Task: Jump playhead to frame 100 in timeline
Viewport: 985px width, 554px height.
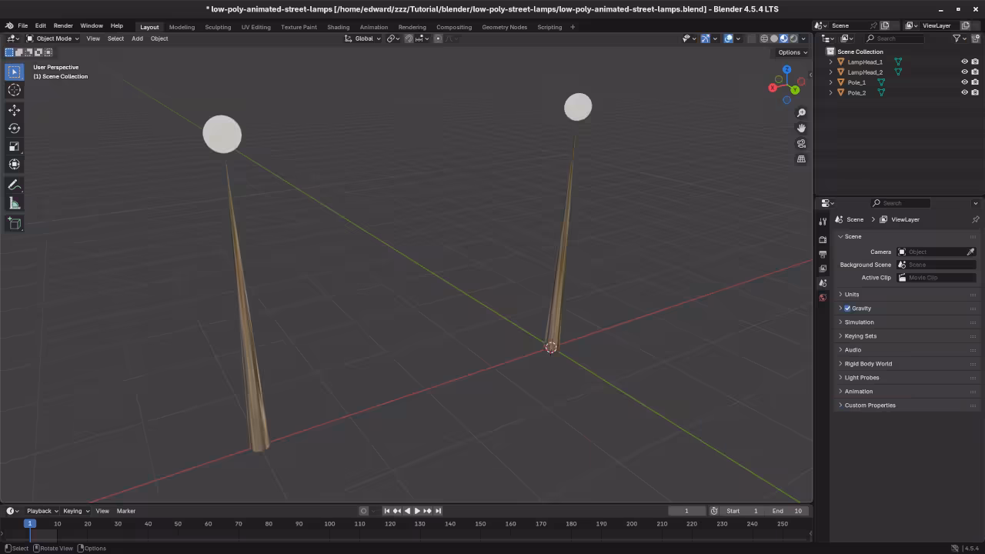Action: click(x=329, y=524)
